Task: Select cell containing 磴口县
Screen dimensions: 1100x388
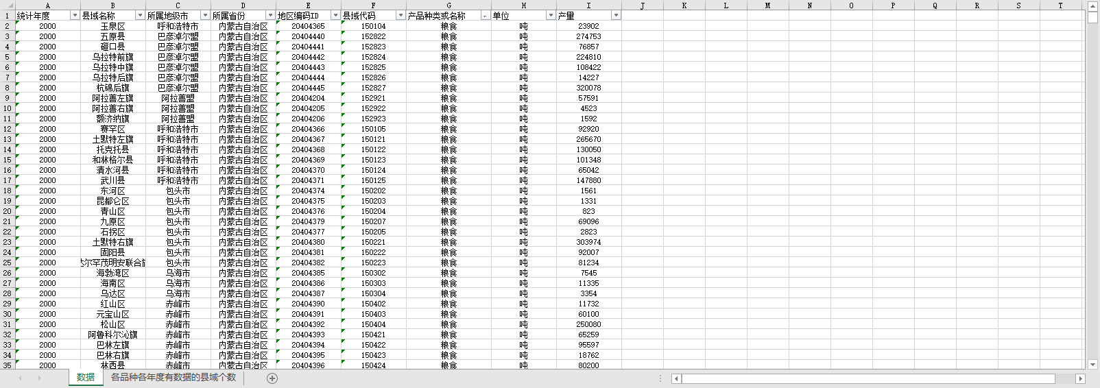Action: point(112,47)
